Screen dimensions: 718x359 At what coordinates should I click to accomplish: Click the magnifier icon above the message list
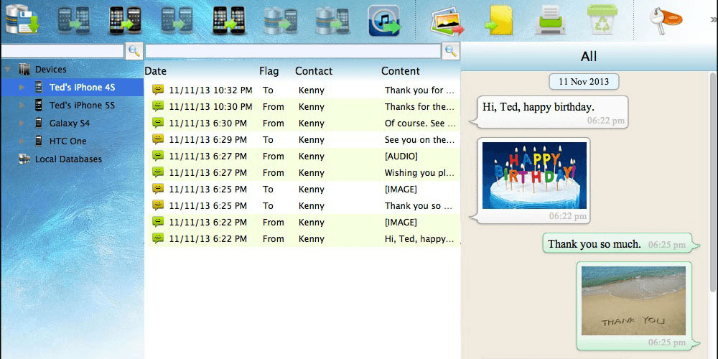point(450,50)
